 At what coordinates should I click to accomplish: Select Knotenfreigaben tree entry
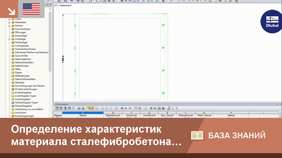[23, 93]
